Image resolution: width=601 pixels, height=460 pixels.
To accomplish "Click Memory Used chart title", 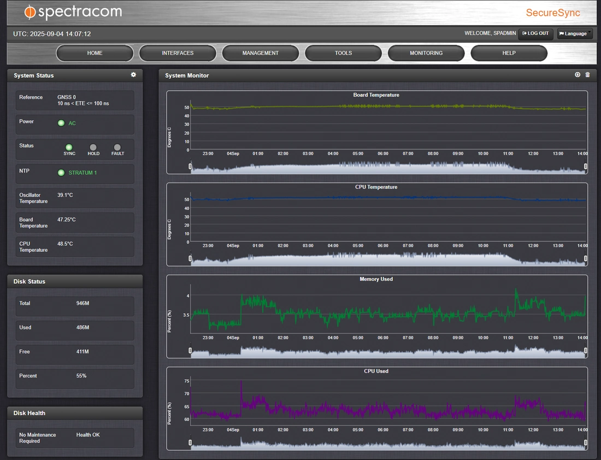I will [376, 279].
